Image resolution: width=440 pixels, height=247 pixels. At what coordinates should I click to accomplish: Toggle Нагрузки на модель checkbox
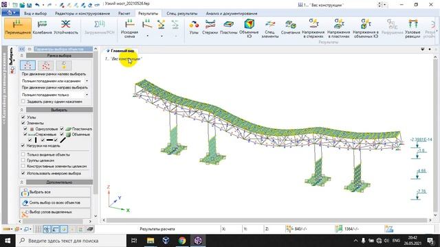[x=23, y=145]
